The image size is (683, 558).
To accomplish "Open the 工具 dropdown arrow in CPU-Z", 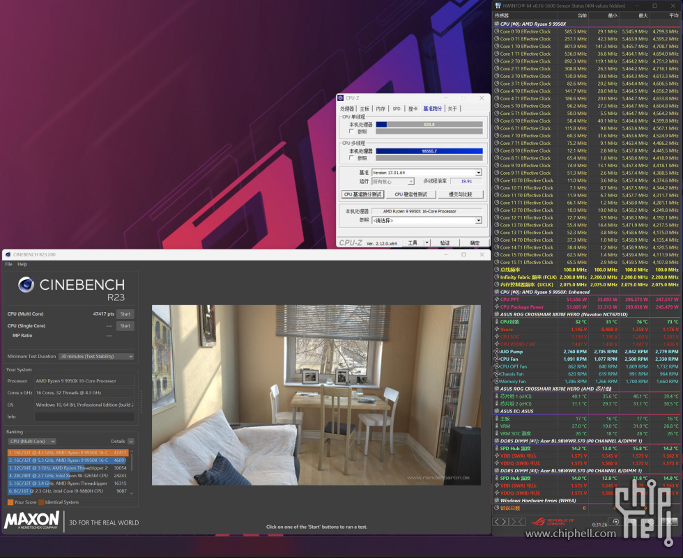I will [x=427, y=243].
